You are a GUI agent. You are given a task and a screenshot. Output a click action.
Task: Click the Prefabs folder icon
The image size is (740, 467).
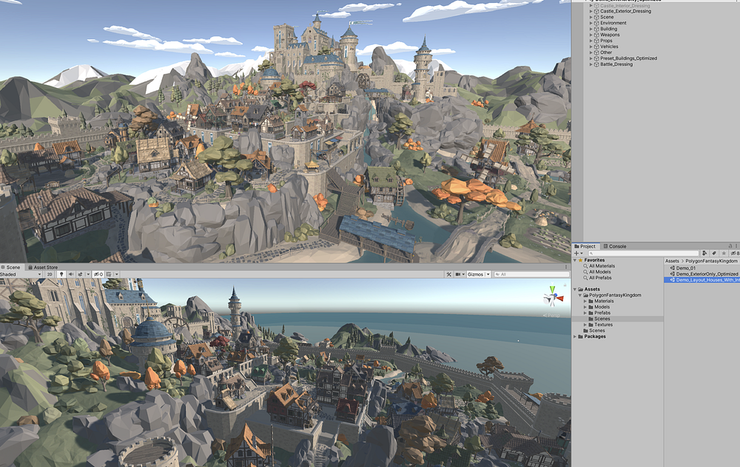(x=591, y=313)
